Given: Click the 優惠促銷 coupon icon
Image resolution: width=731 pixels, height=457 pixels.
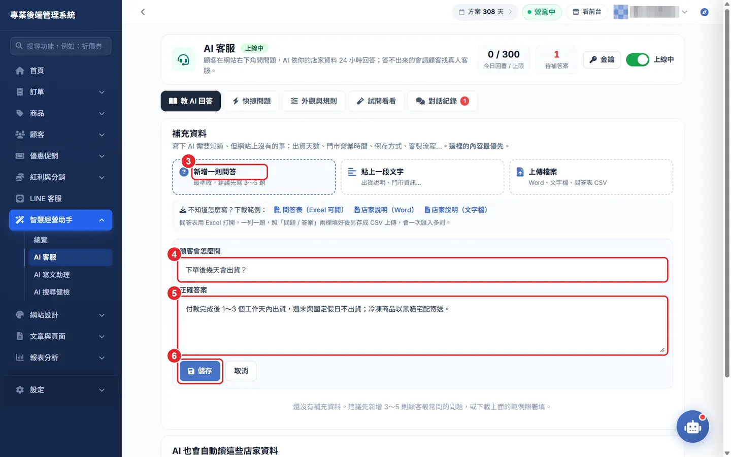Looking at the screenshot, I should [20, 156].
